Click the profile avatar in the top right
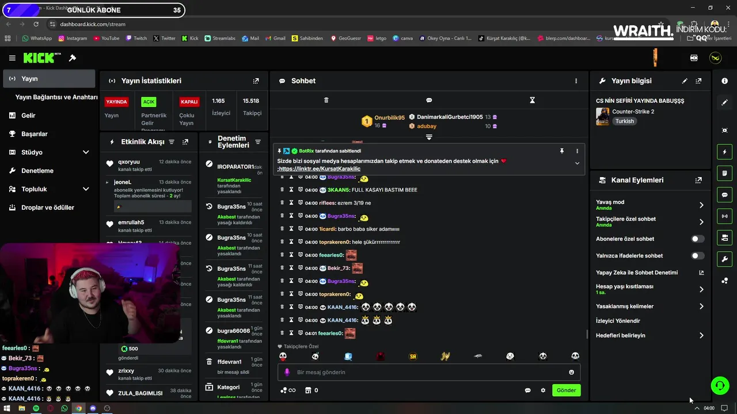Screen dimensions: 737x414 point(715,58)
